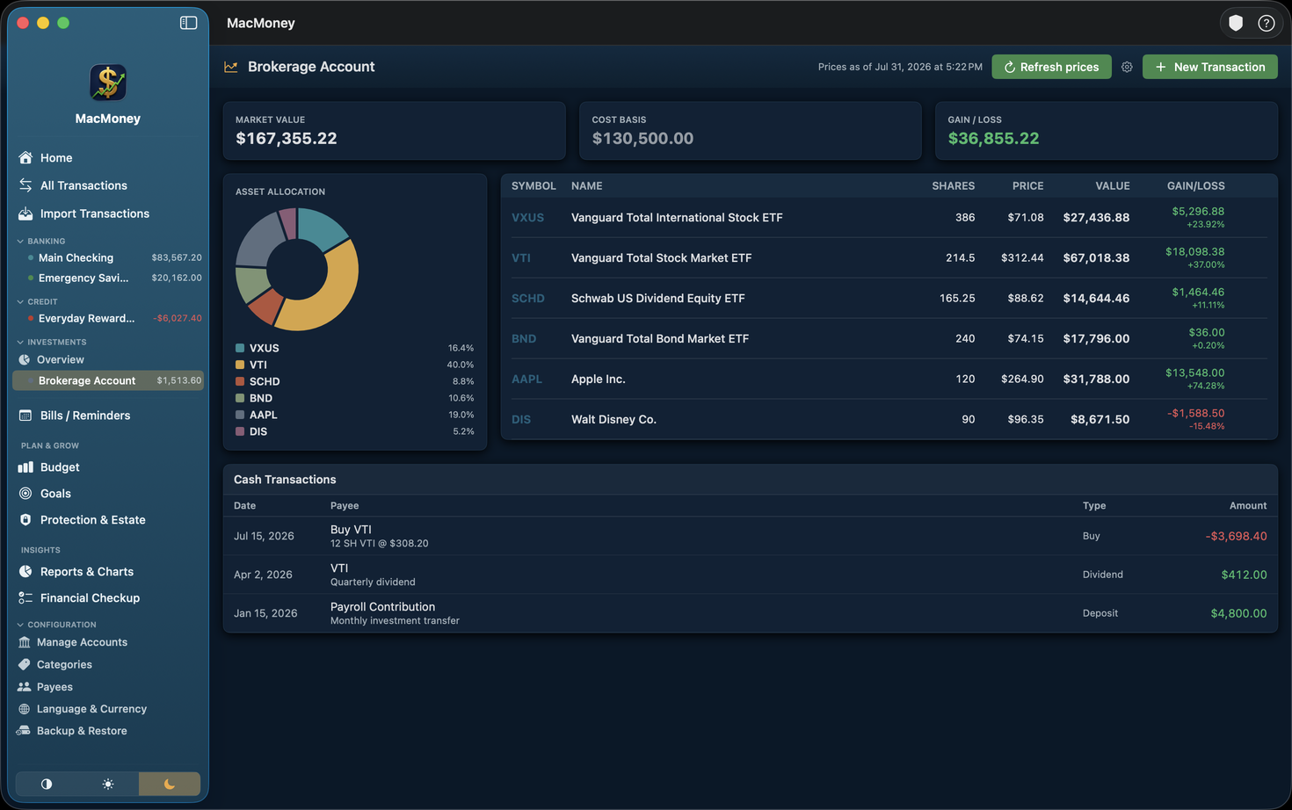Click the asset allocation donut chart

[297, 270]
